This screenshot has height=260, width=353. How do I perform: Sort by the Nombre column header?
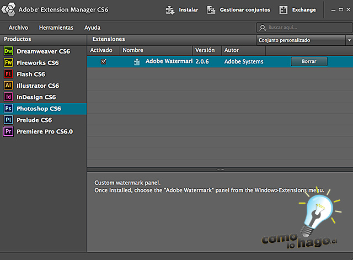click(x=156, y=50)
